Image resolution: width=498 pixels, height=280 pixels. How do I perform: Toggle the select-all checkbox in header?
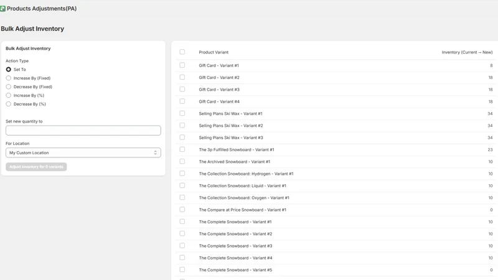[182, 52]
